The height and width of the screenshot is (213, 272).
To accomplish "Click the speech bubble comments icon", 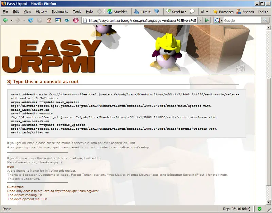I will 192,12.
